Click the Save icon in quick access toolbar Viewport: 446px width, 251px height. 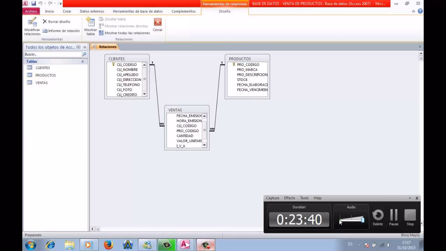coord(33,3)
